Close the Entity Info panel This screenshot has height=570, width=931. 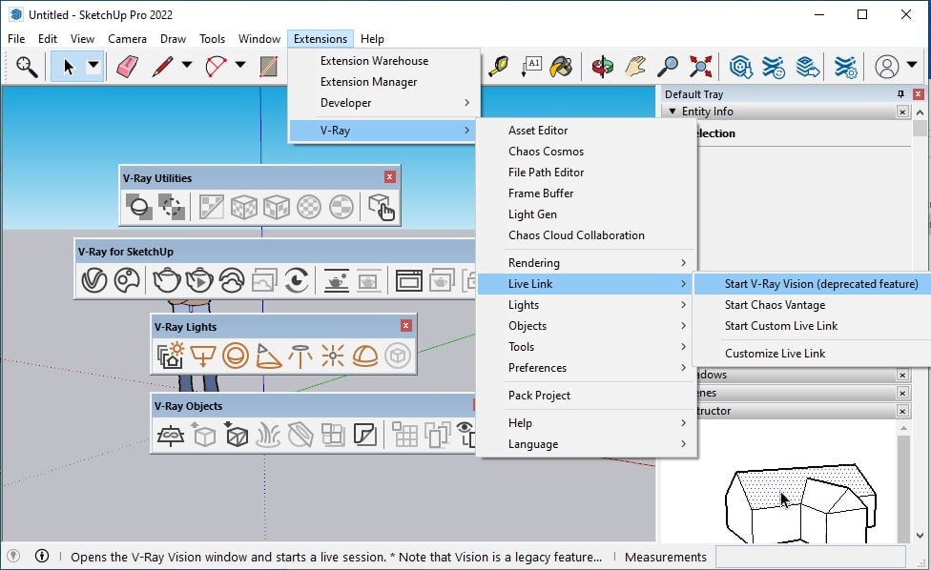pos(902,112)
